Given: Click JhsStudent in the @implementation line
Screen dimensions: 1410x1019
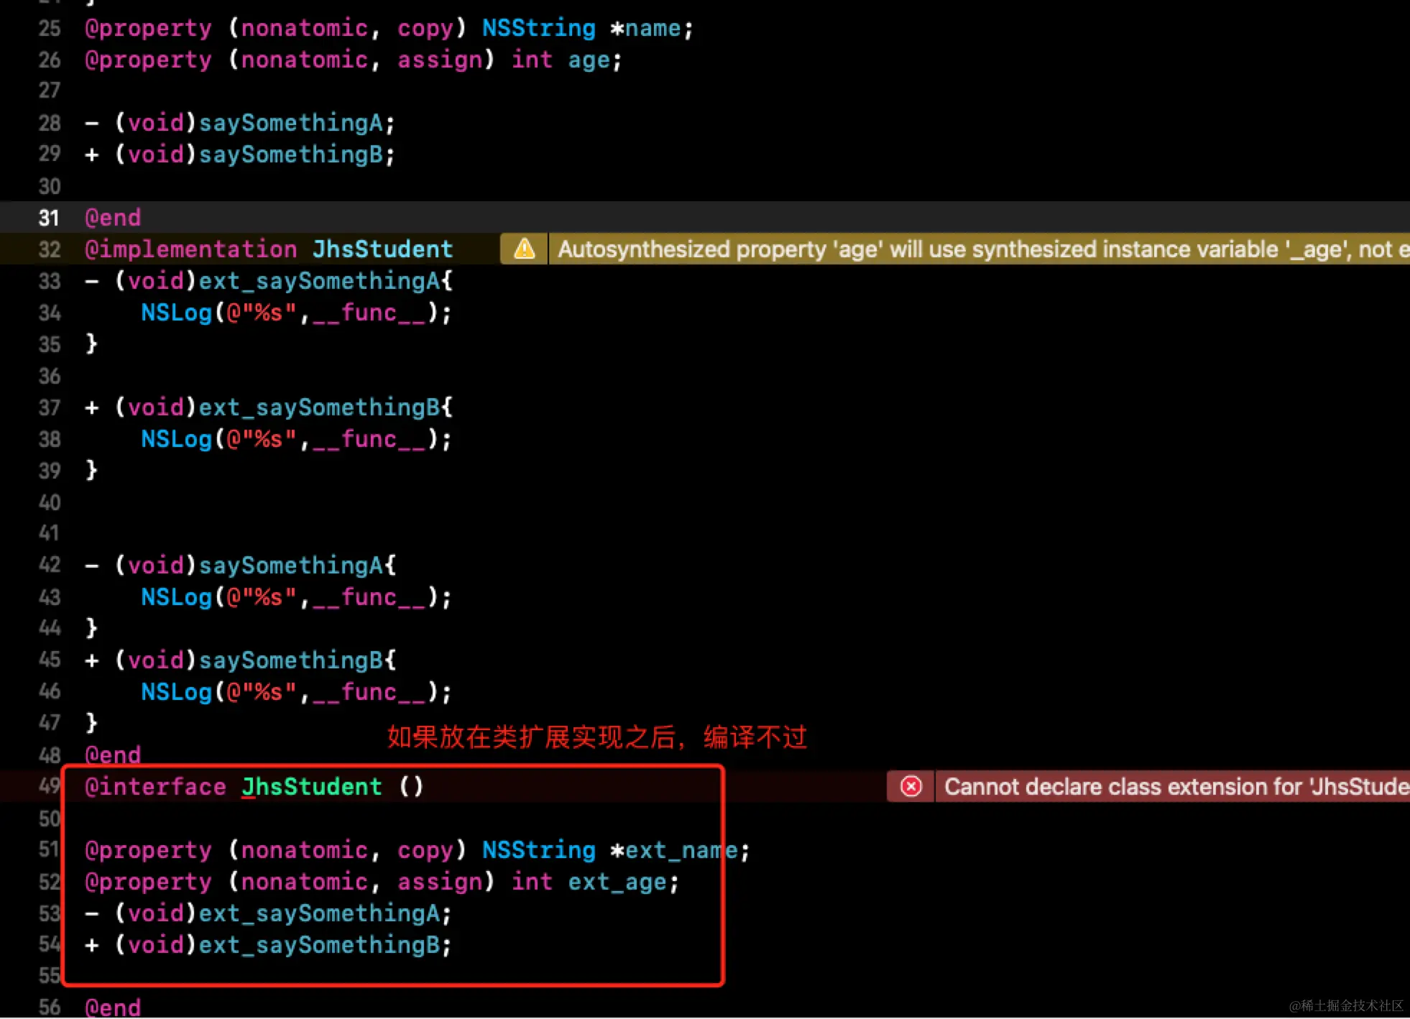Looking at the screenshot, I should click(382, 249).
